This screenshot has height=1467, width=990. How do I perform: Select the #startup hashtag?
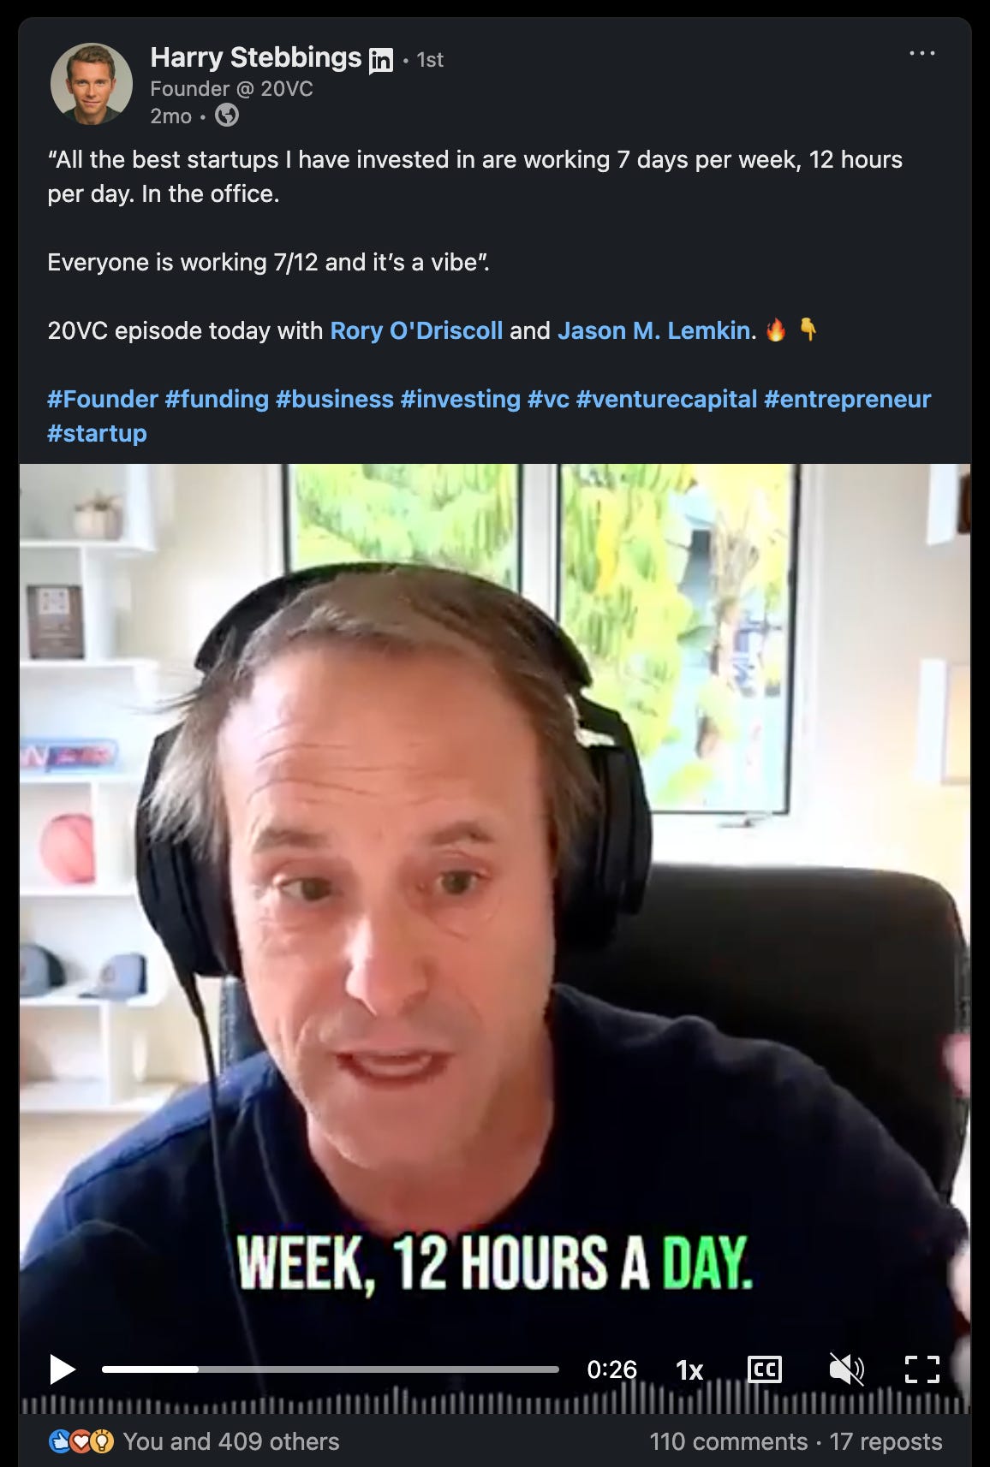pyautogui.click(x=97, y=433)
